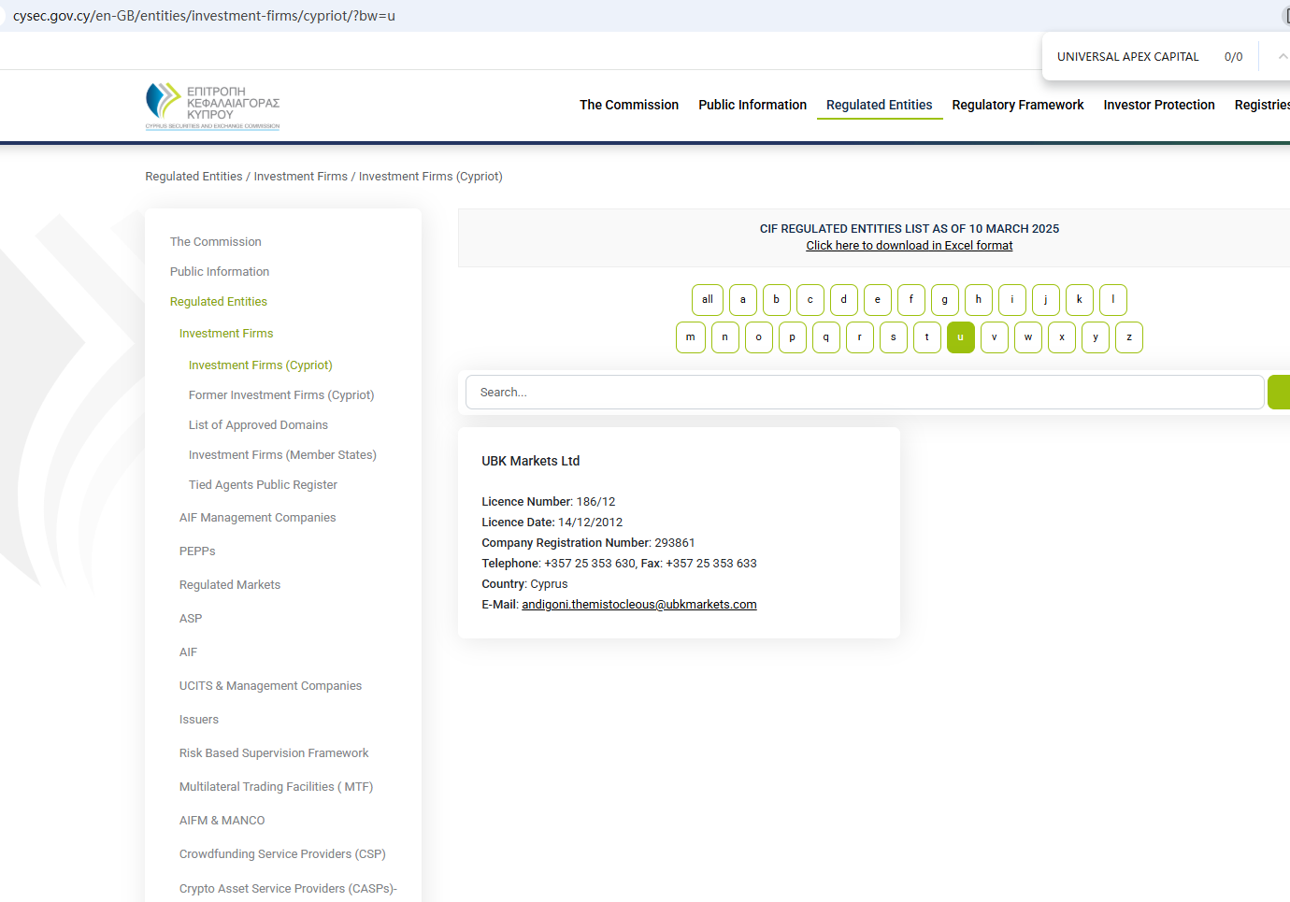Filter firms by letter l
Screen dimensions: 1290x902
point(1113,300)
